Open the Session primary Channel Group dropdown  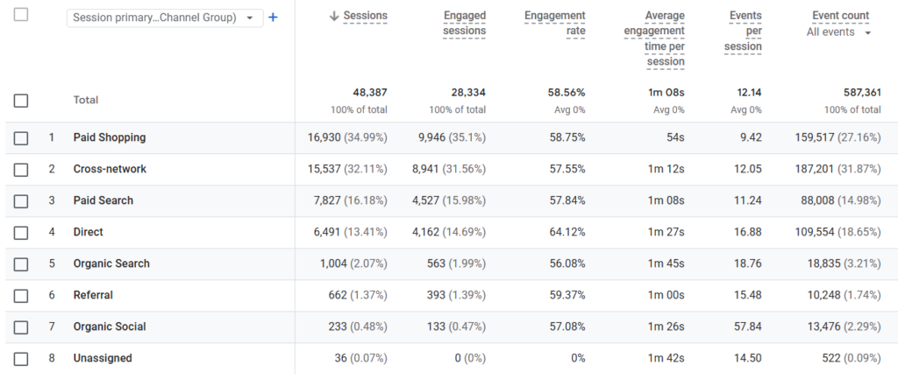[x=165, y=18]
